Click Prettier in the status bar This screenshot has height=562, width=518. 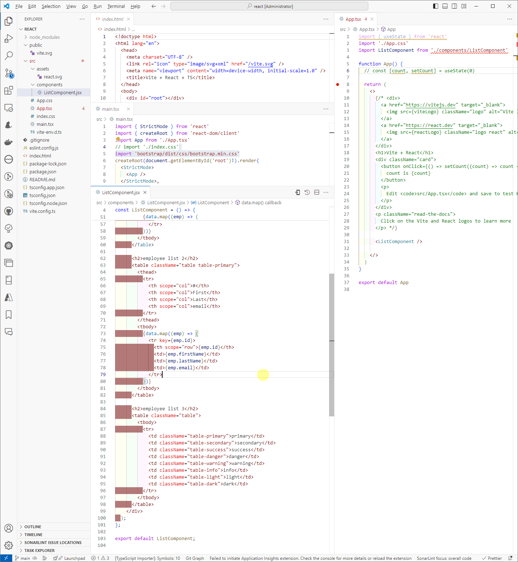coord(492,558)
